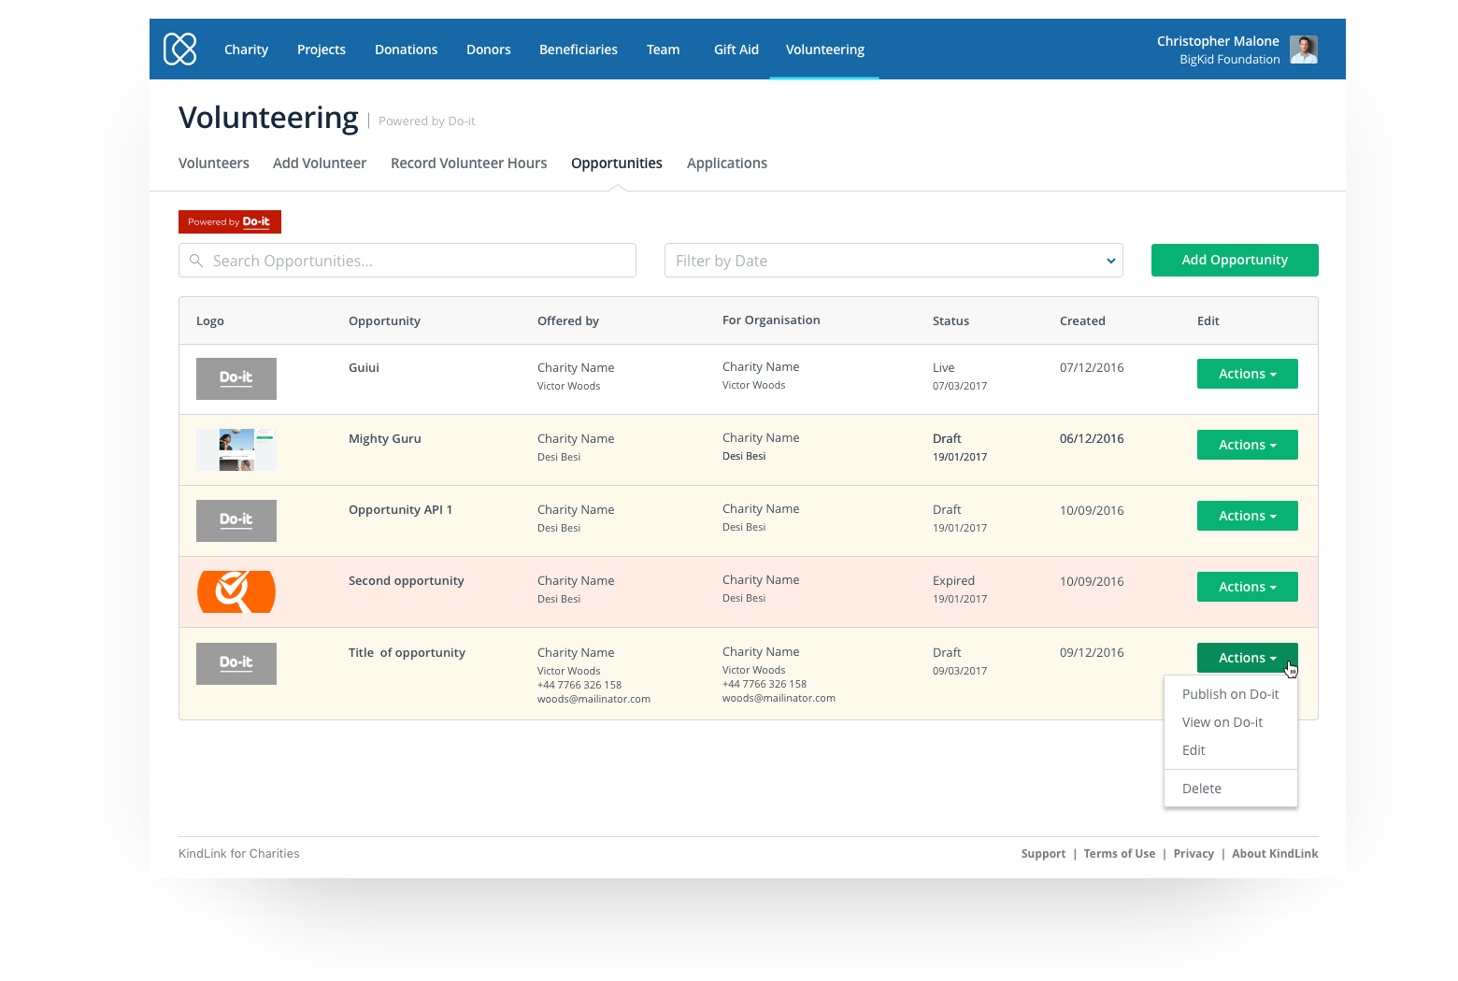
Task: Open the Donations nav item
Action: pyautogui.click(x=406, y=50)
